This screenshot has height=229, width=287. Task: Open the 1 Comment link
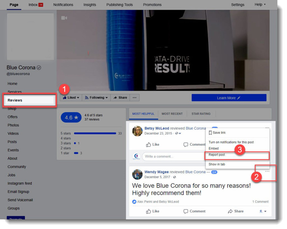pos(261,202)
